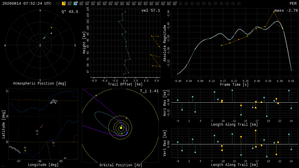Click the blue Earth dot on orbit plot

coord(127,133)
